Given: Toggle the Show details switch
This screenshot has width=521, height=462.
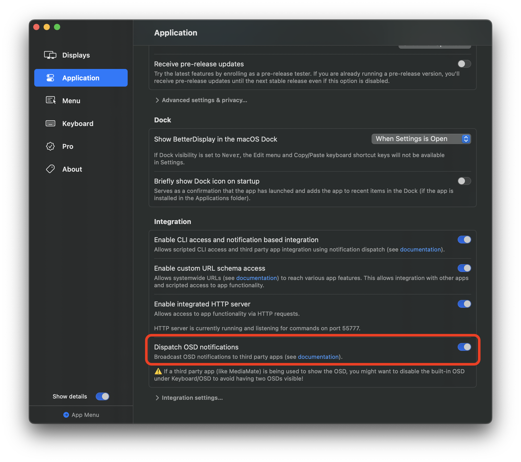Looking at the screenshot, I should (102, 396).
